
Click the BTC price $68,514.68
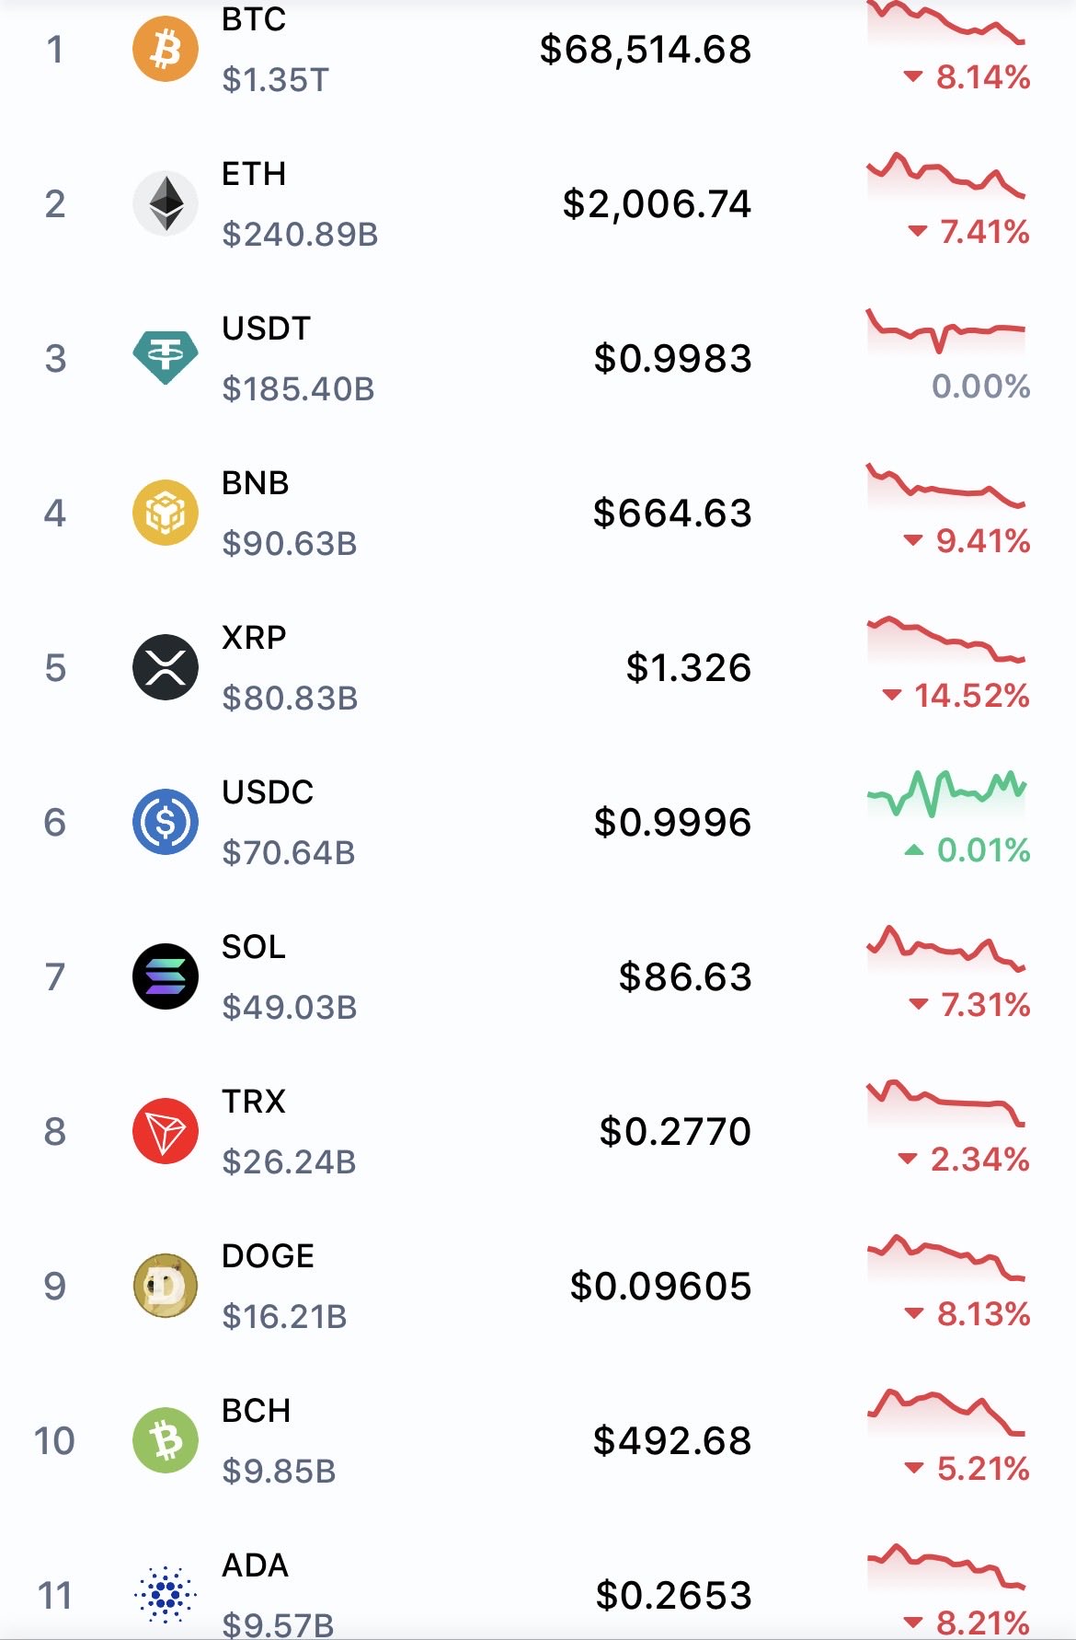[645, 50]
